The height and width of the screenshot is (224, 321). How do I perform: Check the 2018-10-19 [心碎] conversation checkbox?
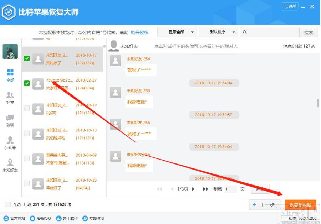click(x=27, y=108)
